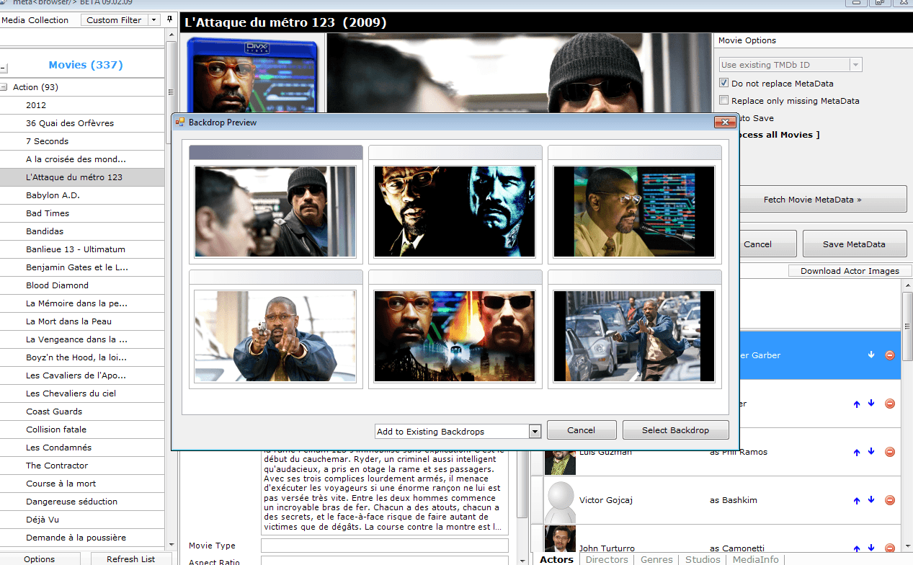Open the Genres tab

pos(656,559)
